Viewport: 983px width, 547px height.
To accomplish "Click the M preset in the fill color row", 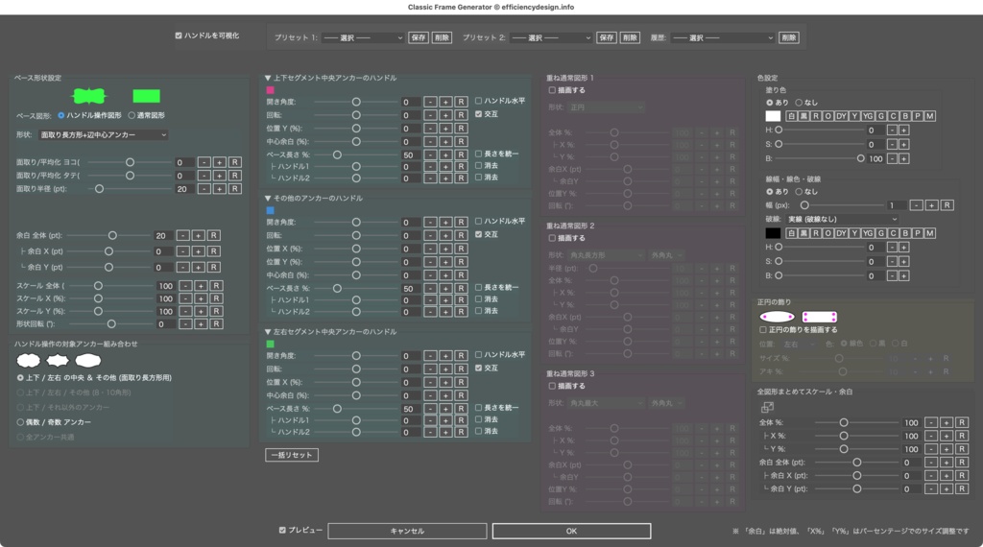I will (929, 116).
